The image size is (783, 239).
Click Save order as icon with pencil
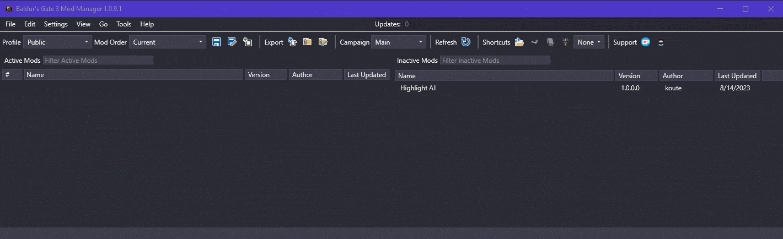232,42
